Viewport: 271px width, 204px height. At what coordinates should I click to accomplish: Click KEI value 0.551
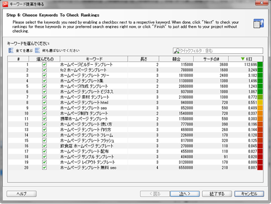tap(252, 102)
